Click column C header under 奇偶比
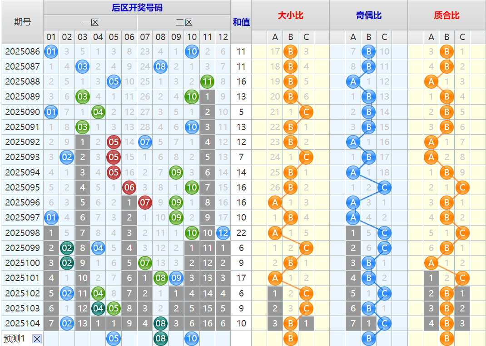 384,37
